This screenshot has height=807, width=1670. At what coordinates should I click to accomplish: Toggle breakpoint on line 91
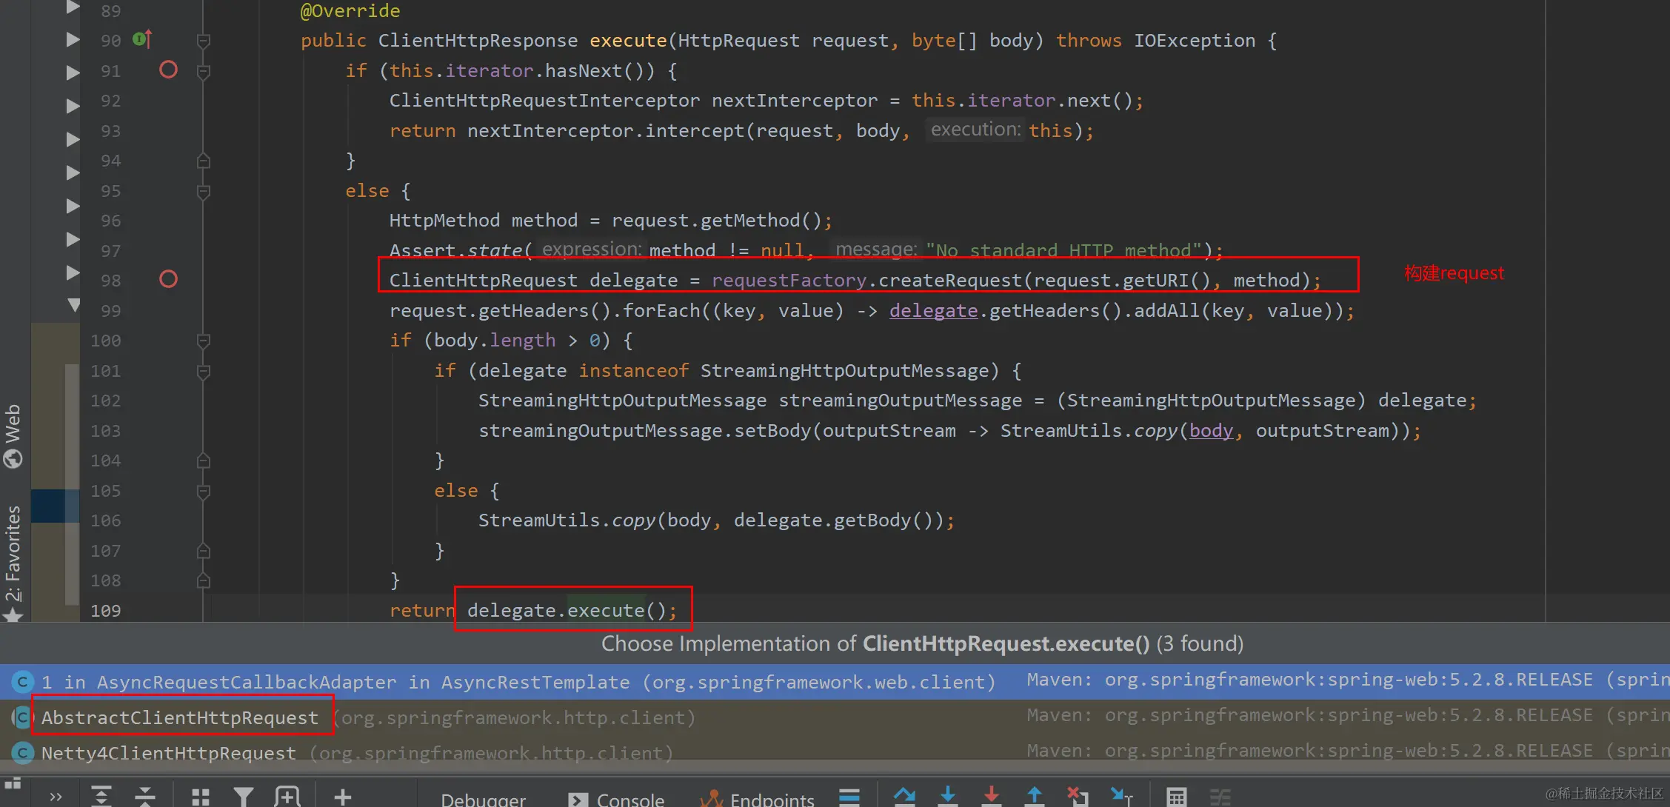tap(168, 70)
